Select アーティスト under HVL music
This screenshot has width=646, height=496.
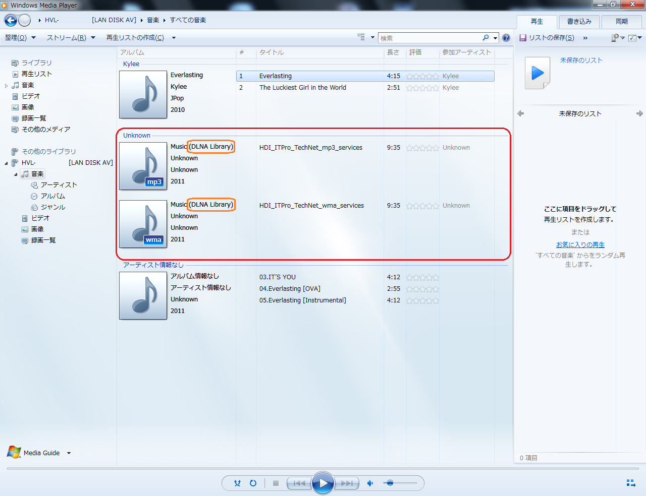tap(59, 184)
